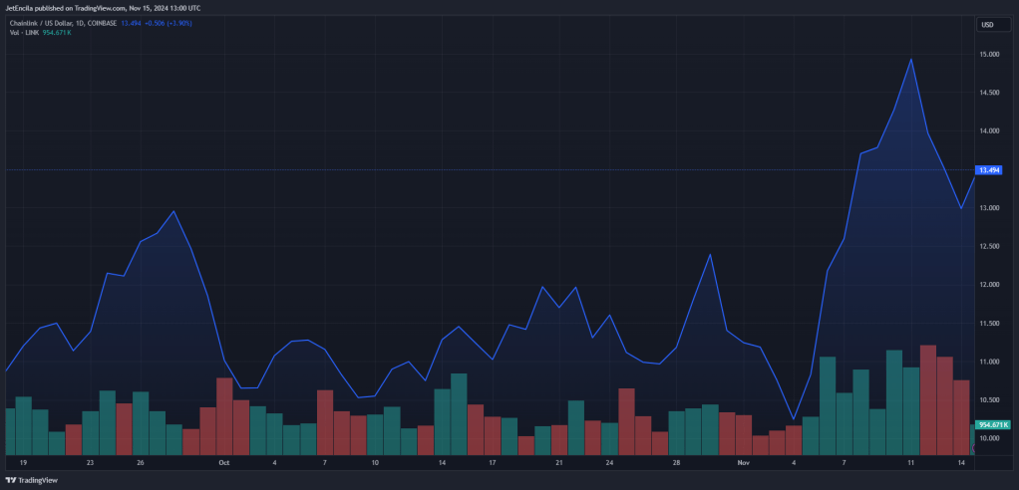Image resolution: width=1019 pixels, height=490 pixels.
Task: Click the tallest red volume bar
Action: pos(928,399)
